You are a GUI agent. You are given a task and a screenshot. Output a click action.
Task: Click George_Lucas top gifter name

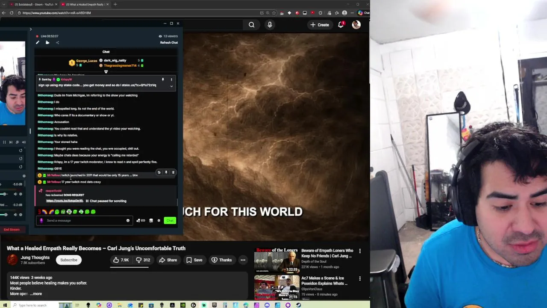(86, 61)
